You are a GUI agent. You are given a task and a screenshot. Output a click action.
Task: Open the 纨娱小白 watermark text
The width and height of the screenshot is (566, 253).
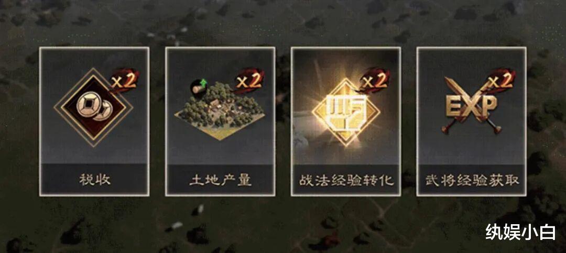coord(520,232)
